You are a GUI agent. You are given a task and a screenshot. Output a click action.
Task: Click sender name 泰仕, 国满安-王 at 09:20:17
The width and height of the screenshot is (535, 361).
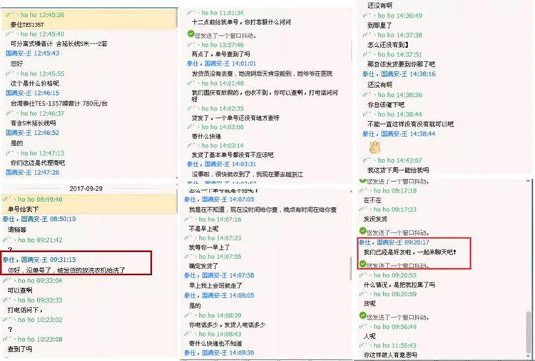tap(382, 242)
